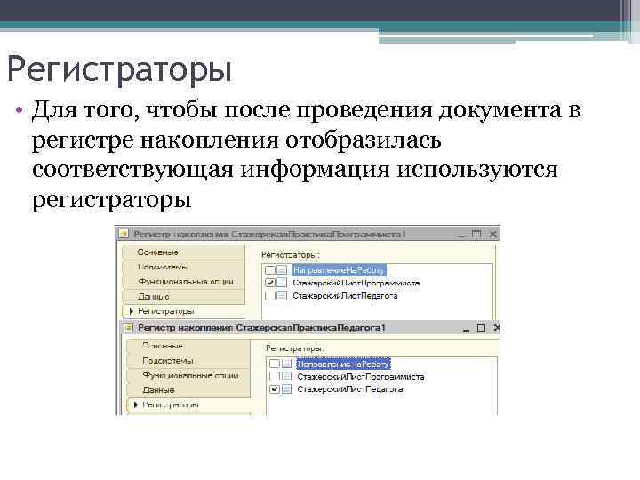This screenshot has width=640, height=480.
Task: Maximize the СтажерскаяПрактикаПедагога1 register window
Action: 481,327
